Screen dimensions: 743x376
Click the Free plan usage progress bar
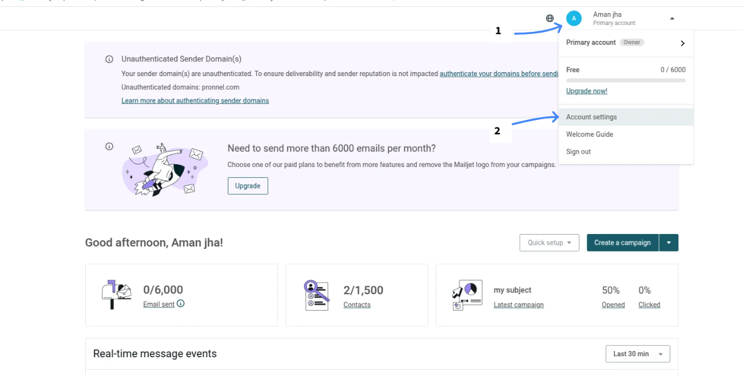point(625,80)
